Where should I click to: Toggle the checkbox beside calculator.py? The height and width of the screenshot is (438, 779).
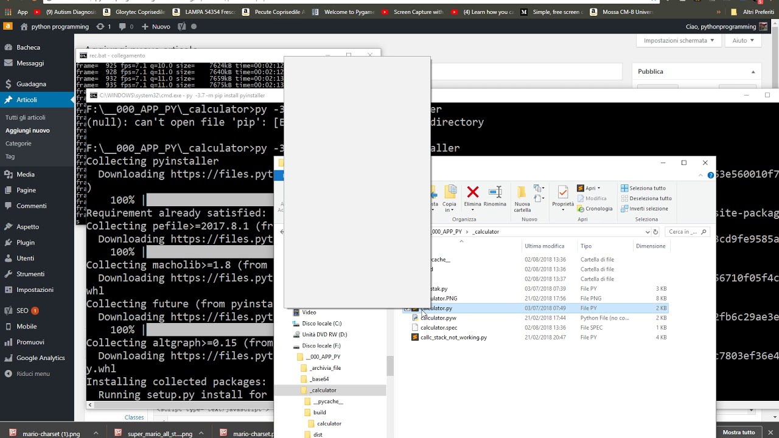click(406, 308)
